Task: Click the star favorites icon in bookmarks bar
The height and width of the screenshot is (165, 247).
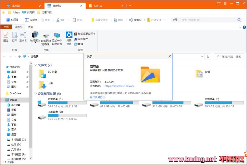Action: (x=3, y=12)
